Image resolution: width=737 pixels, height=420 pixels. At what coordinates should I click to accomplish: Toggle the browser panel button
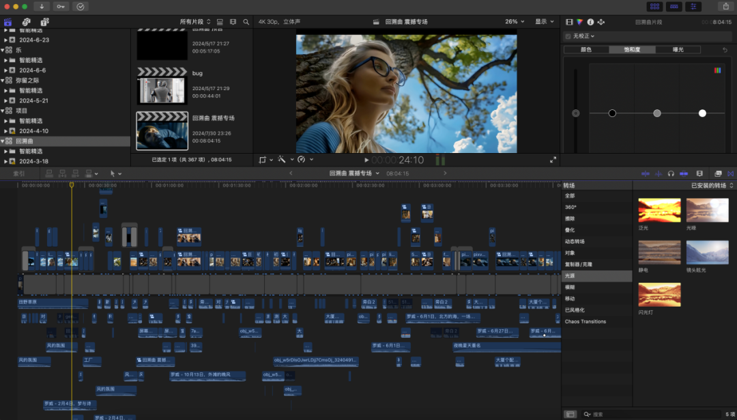point(654,7)
